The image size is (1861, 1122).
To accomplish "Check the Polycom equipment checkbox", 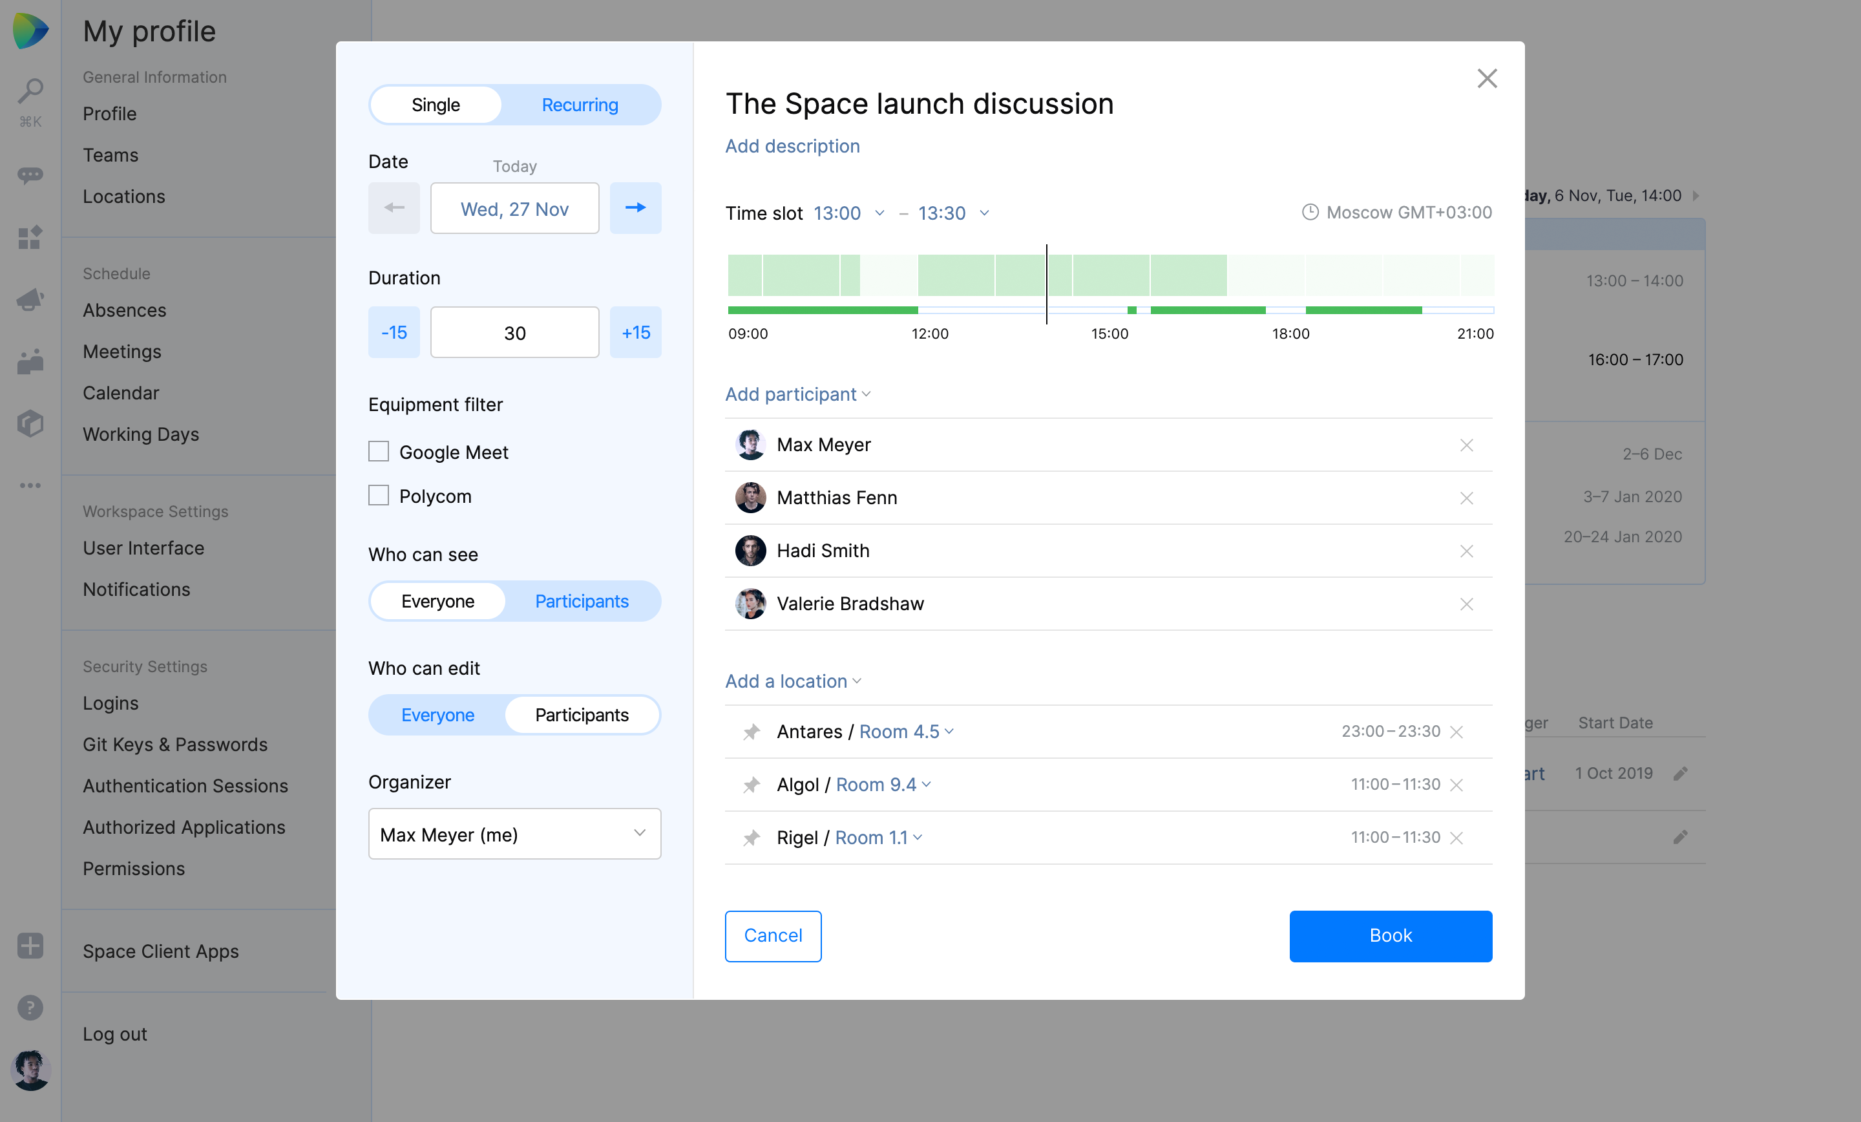I will click(x=379, y=496).
